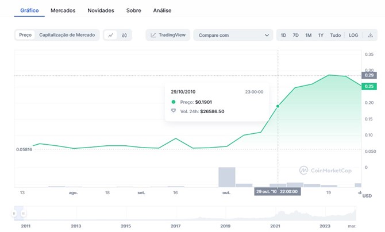Click the CoinMarketCap watermark logo
The width and height of the screenshot is (385, 232).
click(326, 170)
